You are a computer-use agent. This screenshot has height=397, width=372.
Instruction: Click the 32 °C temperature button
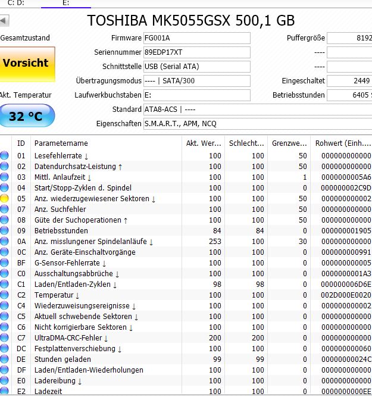27,115
